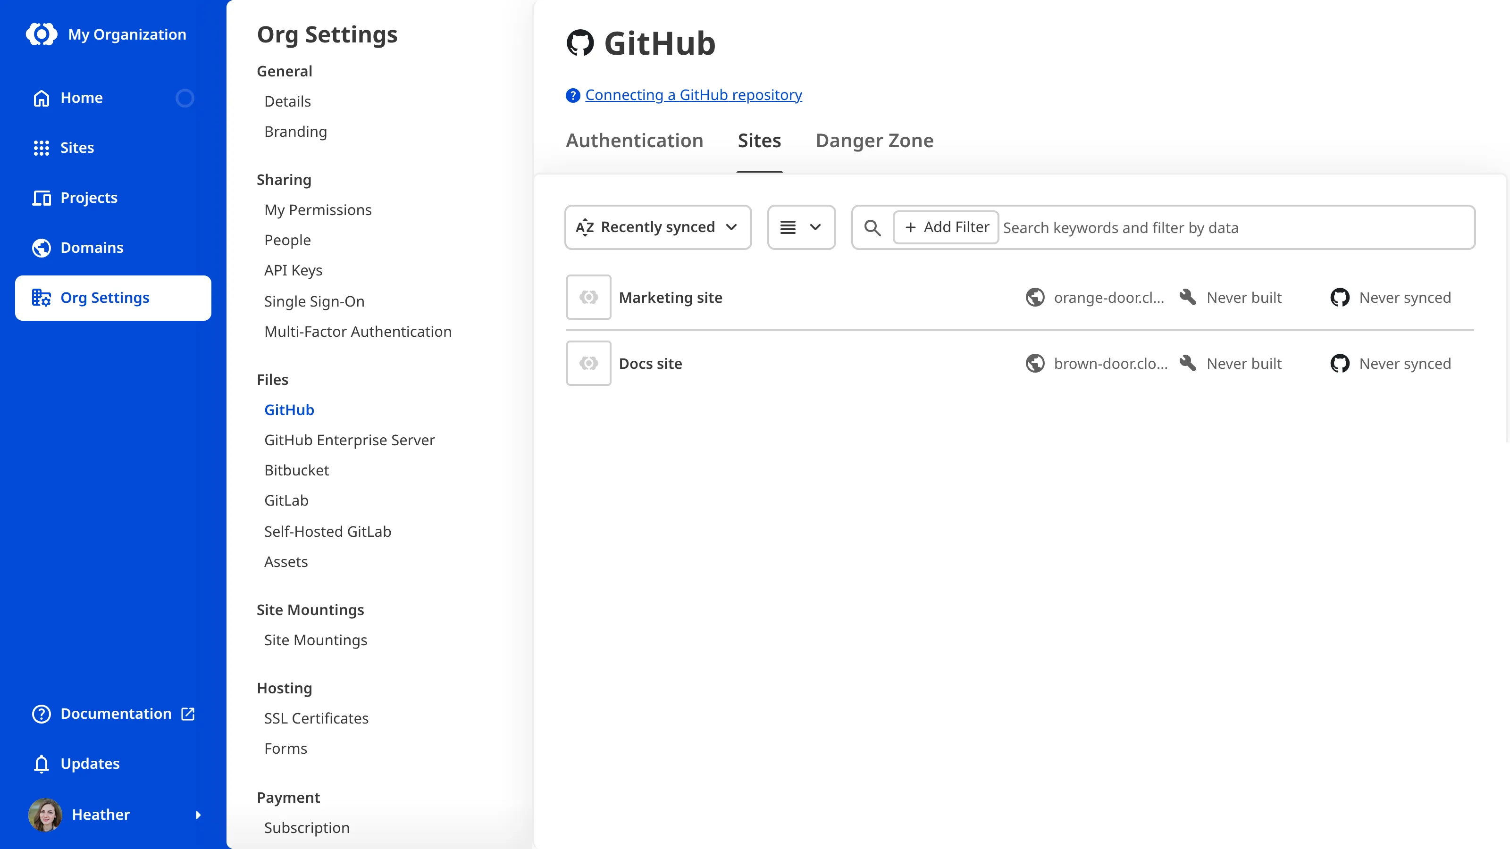Open Bitbucket settings
1510x849 pixels.
point(297,471)
